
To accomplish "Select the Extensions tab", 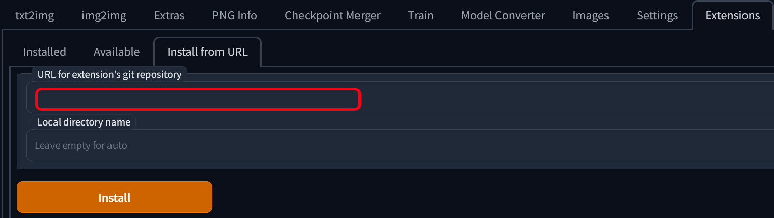I will click(733, 15).
